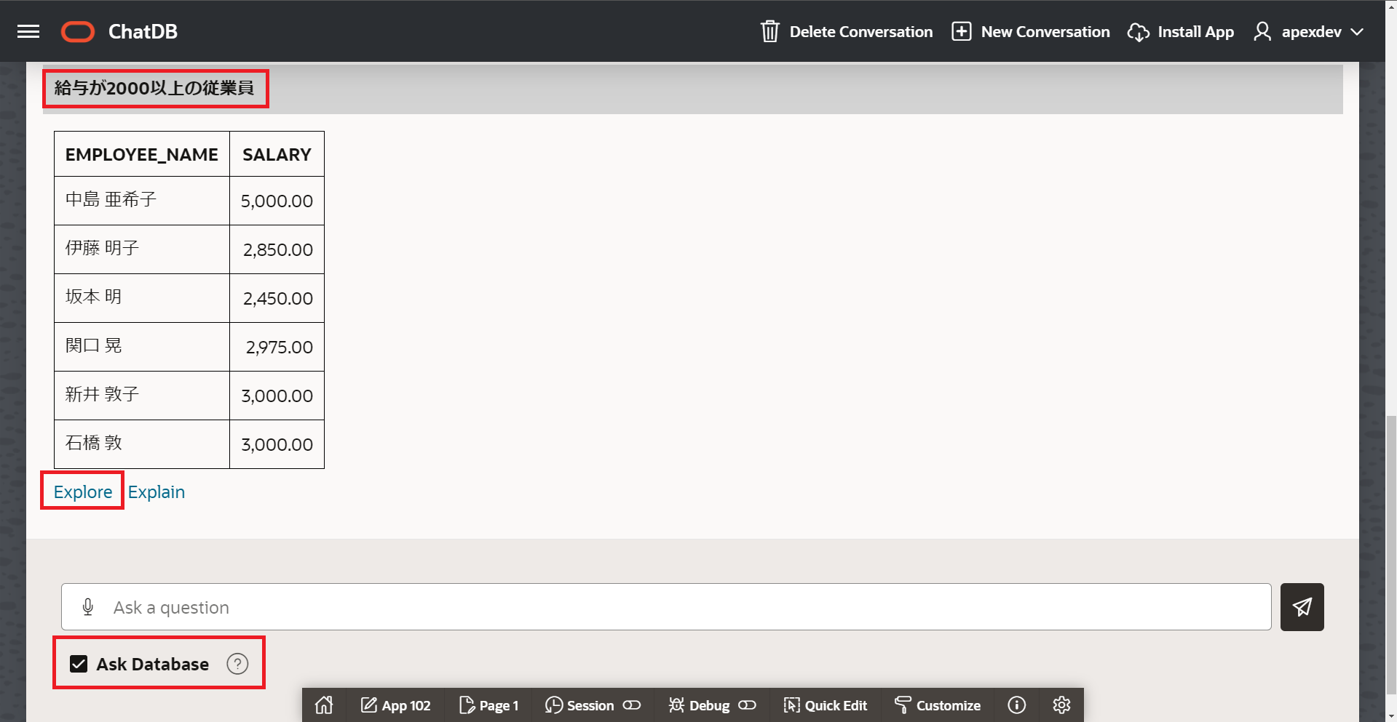Click the developer toolbar Home icon
Screen dimensions: 1397x722
coord(324,705)
